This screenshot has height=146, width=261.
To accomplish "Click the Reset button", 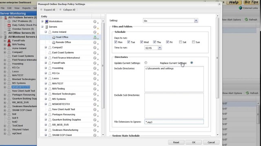I will 176,142.
